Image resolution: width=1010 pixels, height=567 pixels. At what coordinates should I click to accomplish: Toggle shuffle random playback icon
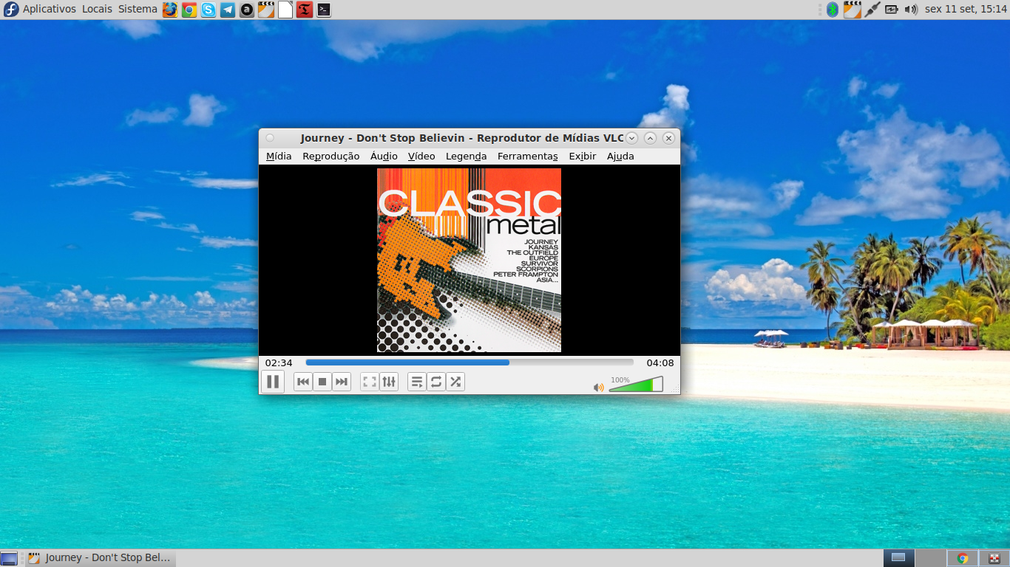coord(455,382)
